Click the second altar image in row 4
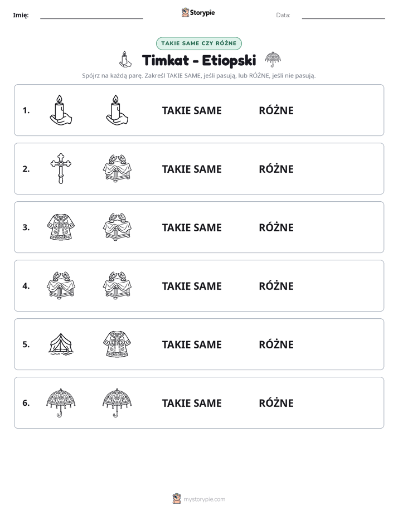The image size is (398, 515). [117, 285]
